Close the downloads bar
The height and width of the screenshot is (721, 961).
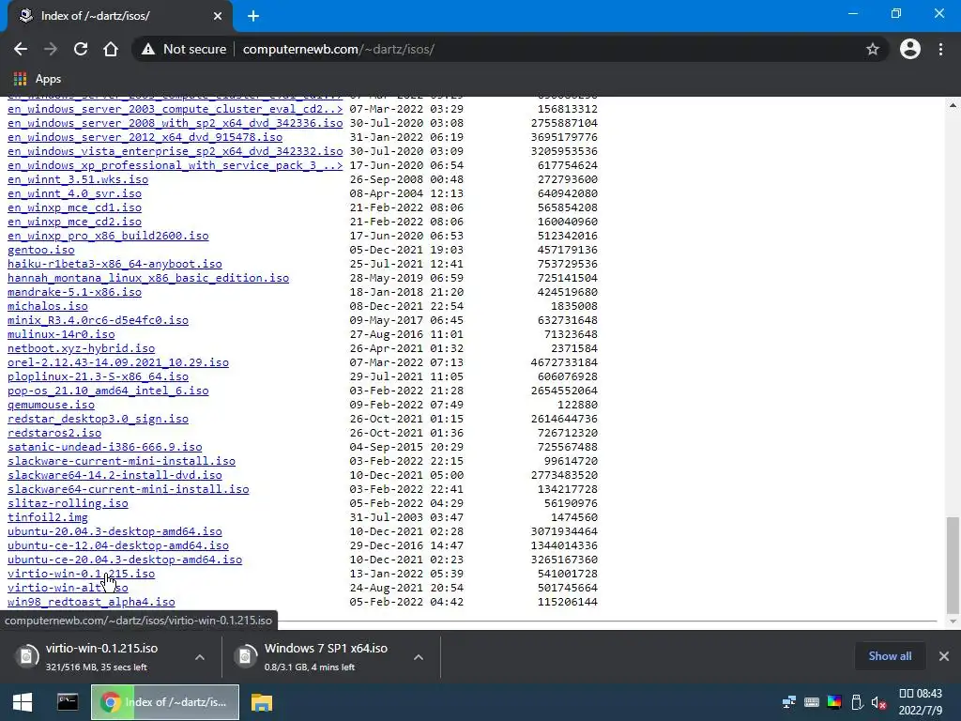(944, 656)
